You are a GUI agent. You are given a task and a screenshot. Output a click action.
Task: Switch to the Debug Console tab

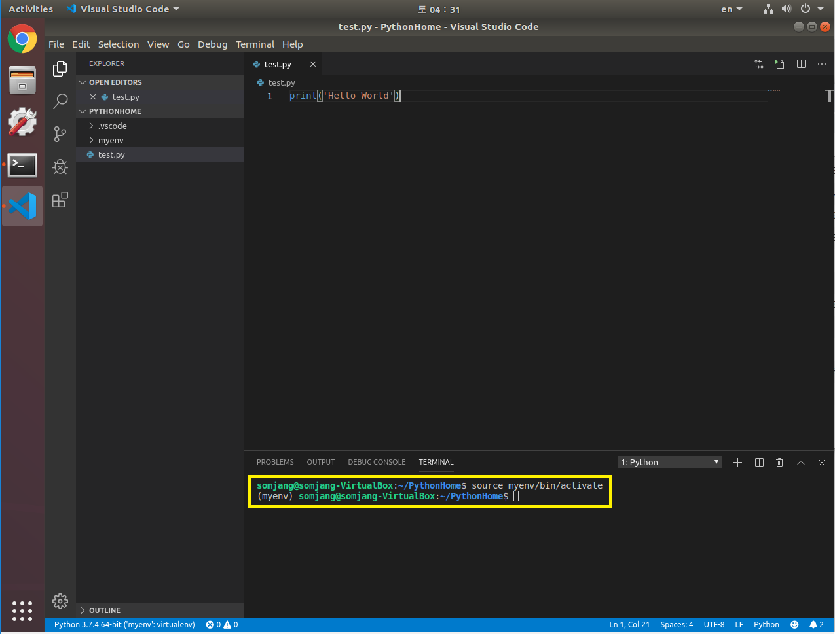(x=377, y=462)
